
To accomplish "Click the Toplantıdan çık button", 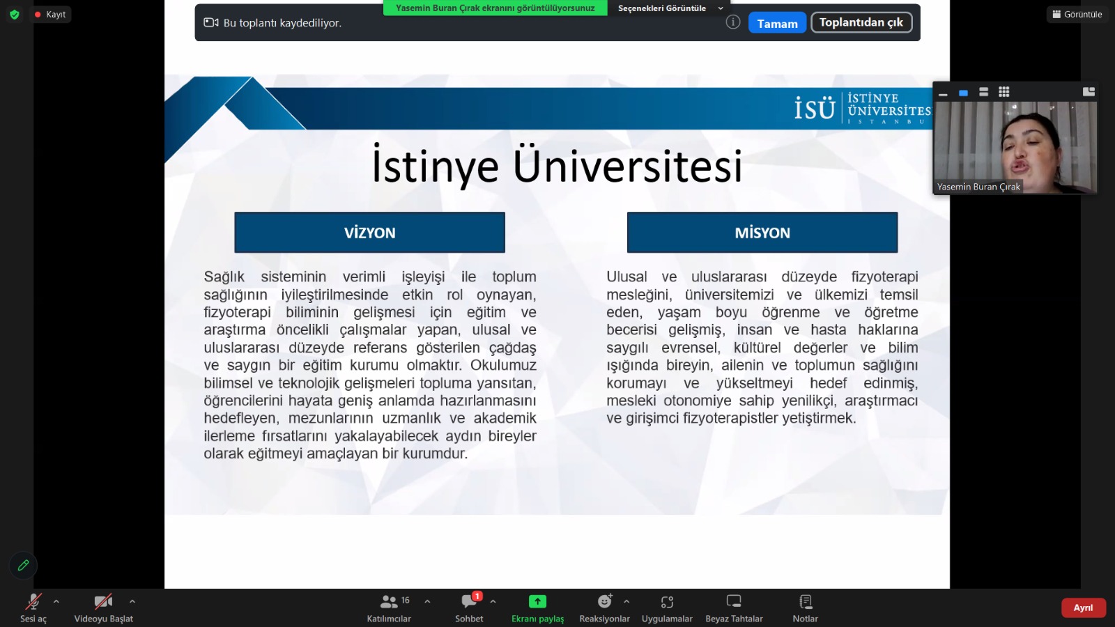I will (x=861, y=22).
